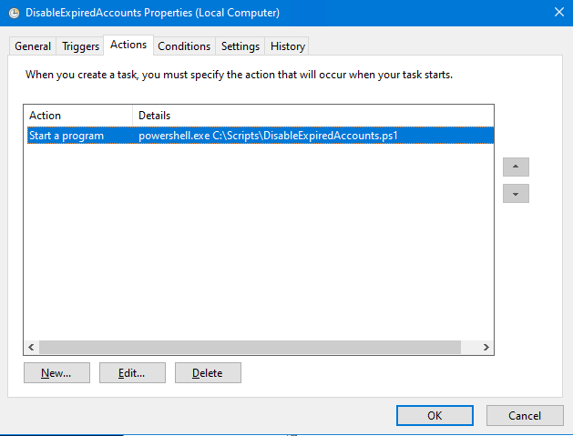Image resolution: width=573 pixels, height=436 pixels.
Task: Click the right scroll arrow of the list
Action: pos(486,348)
